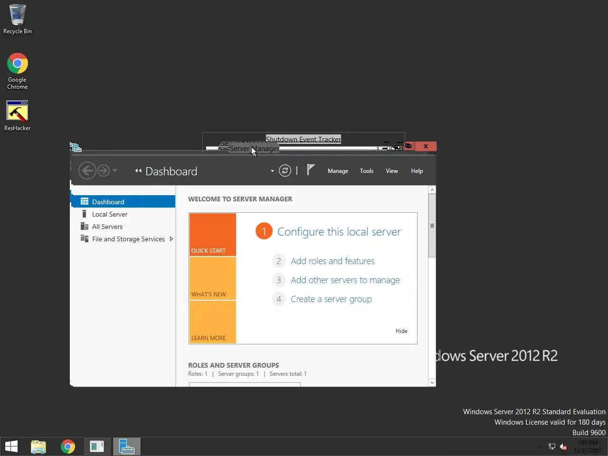Open the Windows Start button
The width and height of the screenshot is (608, 456).
tap(11, 446)
